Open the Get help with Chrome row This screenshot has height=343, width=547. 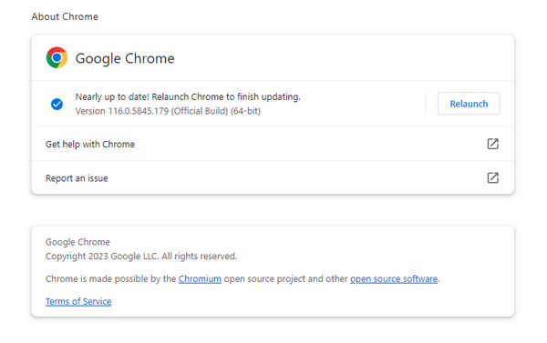(x=273, y=144)
